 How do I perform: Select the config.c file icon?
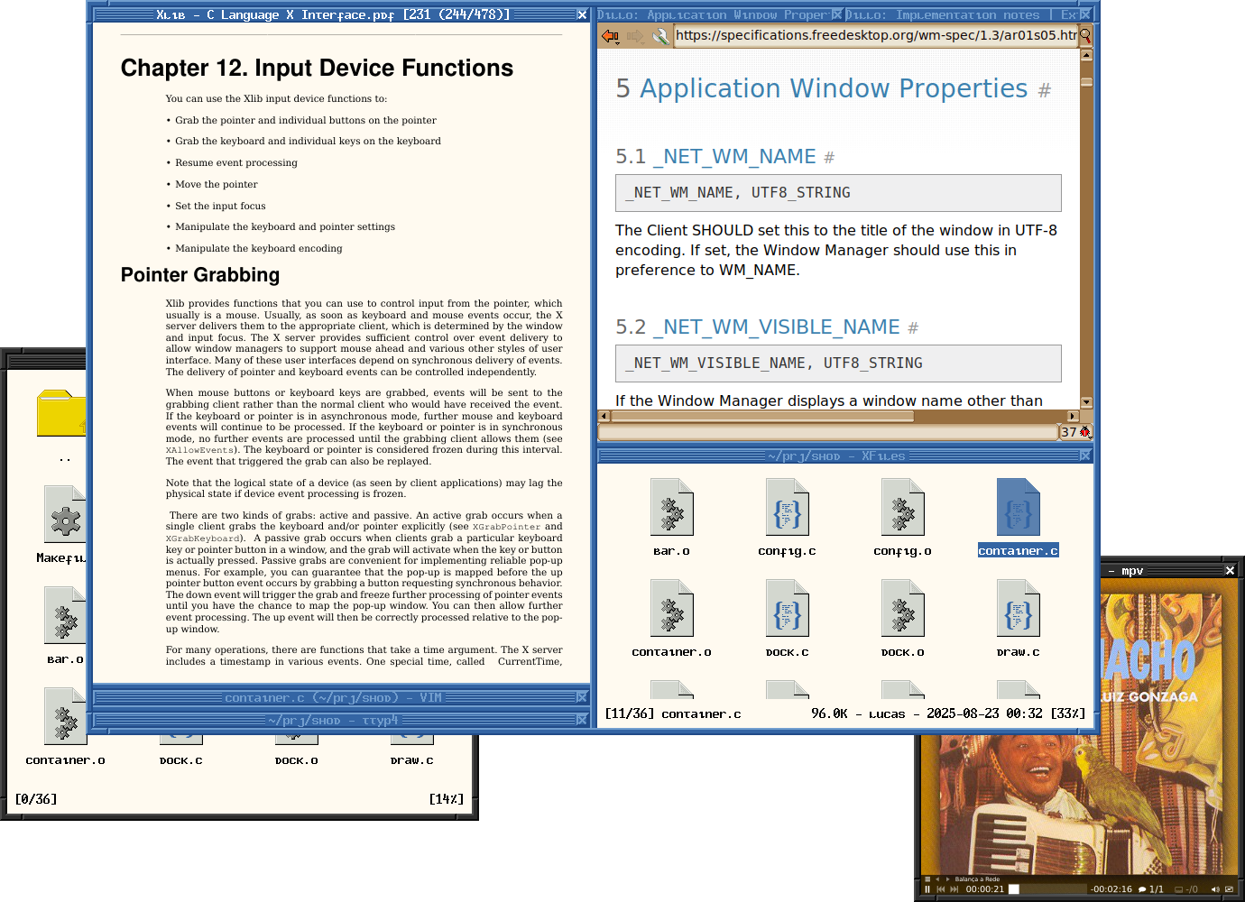point(787,510)
